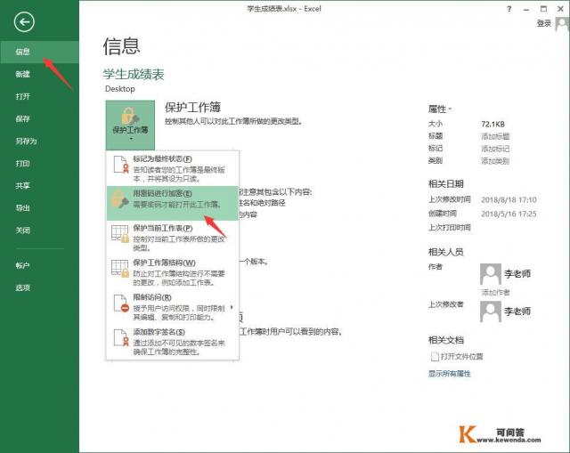Click the 2018/8/18 17:10 modified date

coord(509,200)
